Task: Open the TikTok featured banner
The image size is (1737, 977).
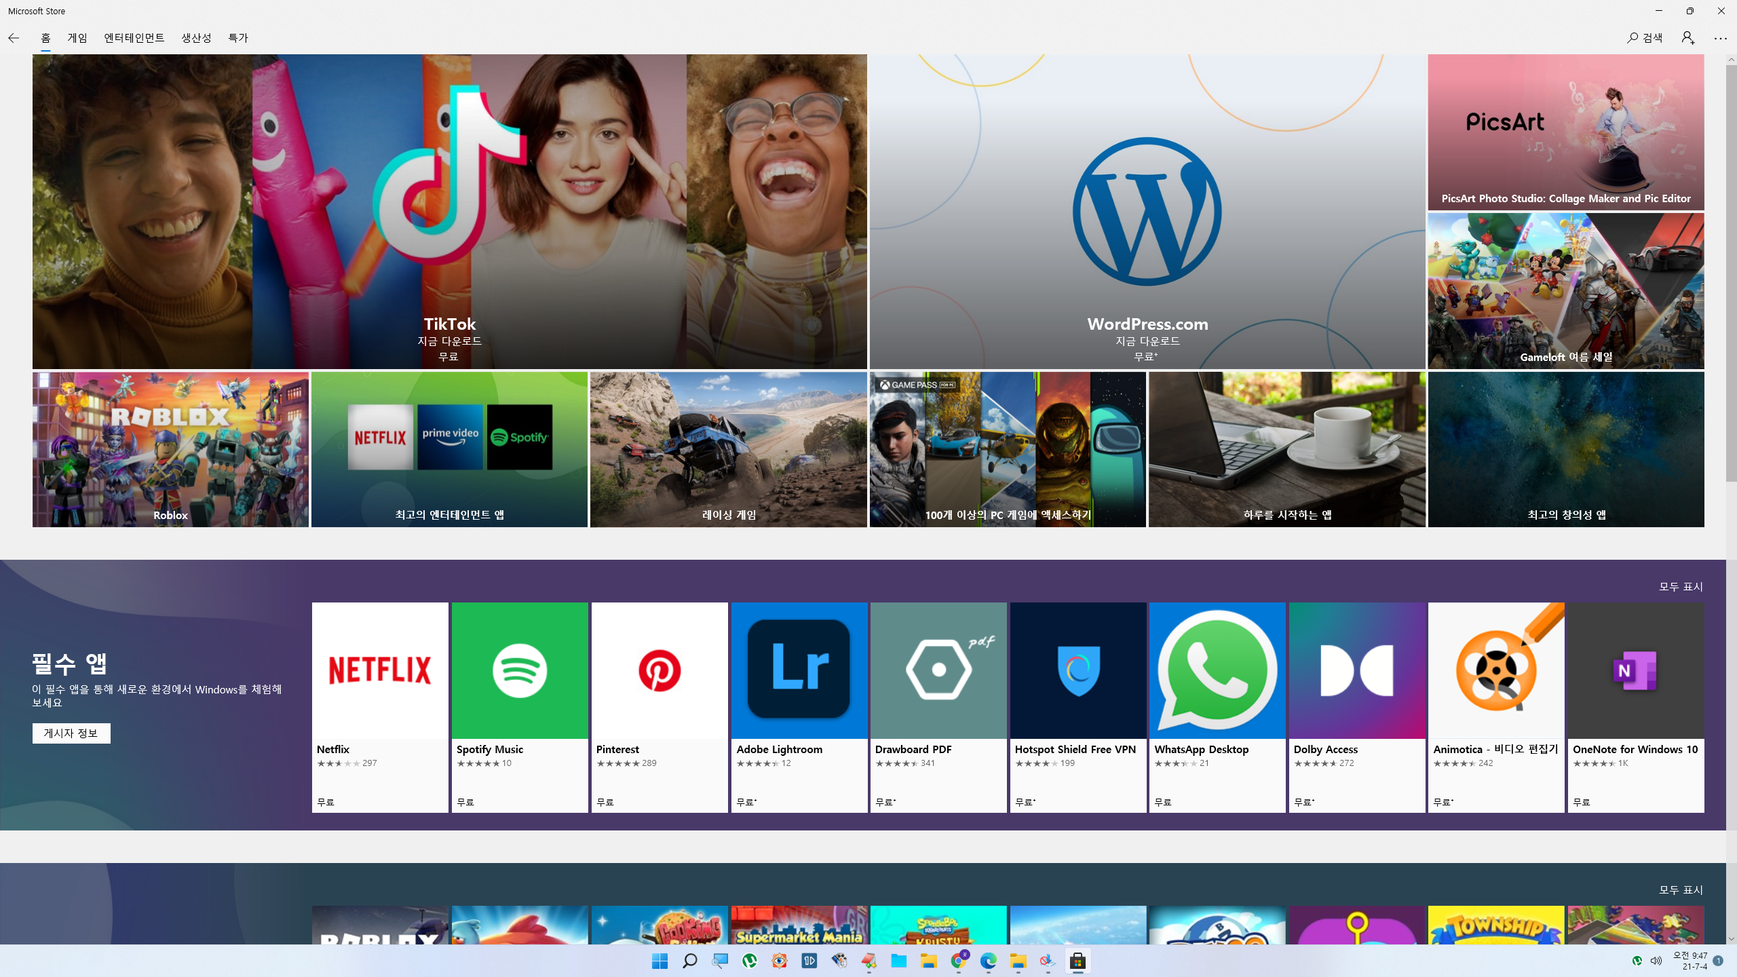Action: tap(449, 212)
